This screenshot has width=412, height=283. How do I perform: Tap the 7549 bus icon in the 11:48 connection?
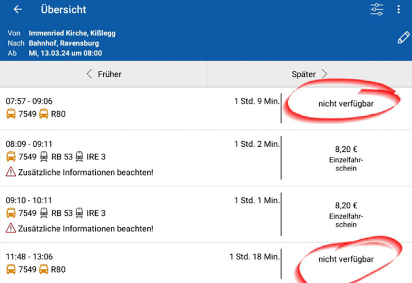pos(11,269)
